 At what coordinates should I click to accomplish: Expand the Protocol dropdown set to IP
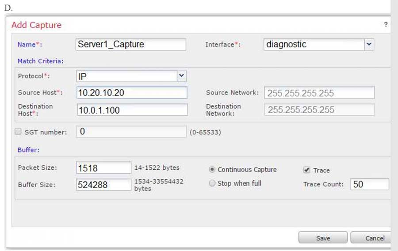(x=181, y=76)
